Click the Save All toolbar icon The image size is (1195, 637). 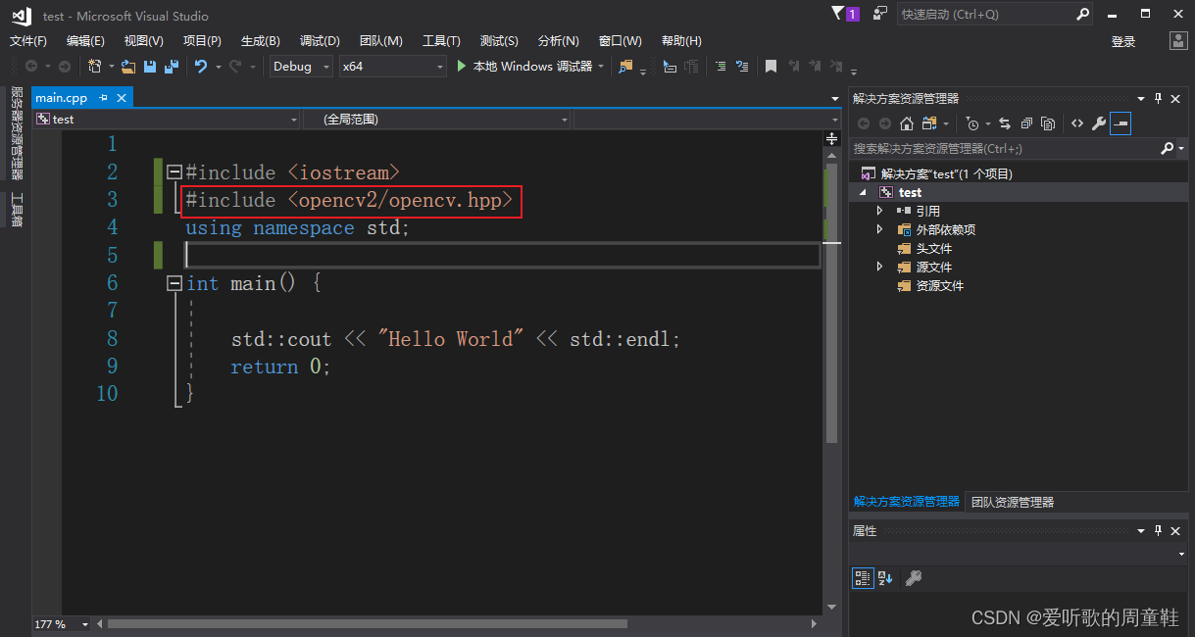coord(172,67)
